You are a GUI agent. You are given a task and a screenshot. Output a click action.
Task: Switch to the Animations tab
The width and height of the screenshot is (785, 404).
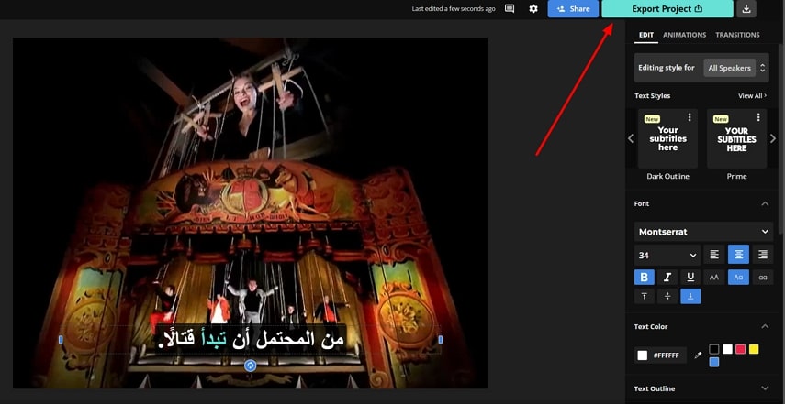[684, 35]
